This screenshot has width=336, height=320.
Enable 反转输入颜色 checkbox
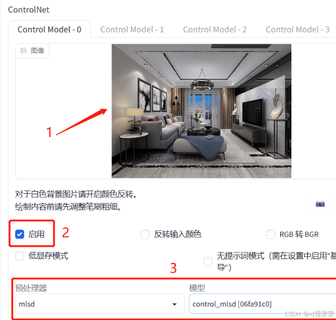pyautogui.click(x=145, y=234)
